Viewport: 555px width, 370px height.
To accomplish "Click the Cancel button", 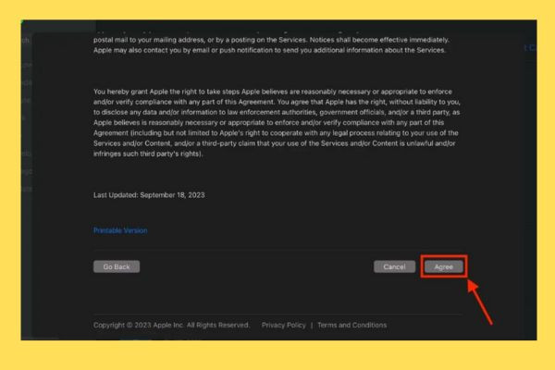I will [x=394, y=266].
